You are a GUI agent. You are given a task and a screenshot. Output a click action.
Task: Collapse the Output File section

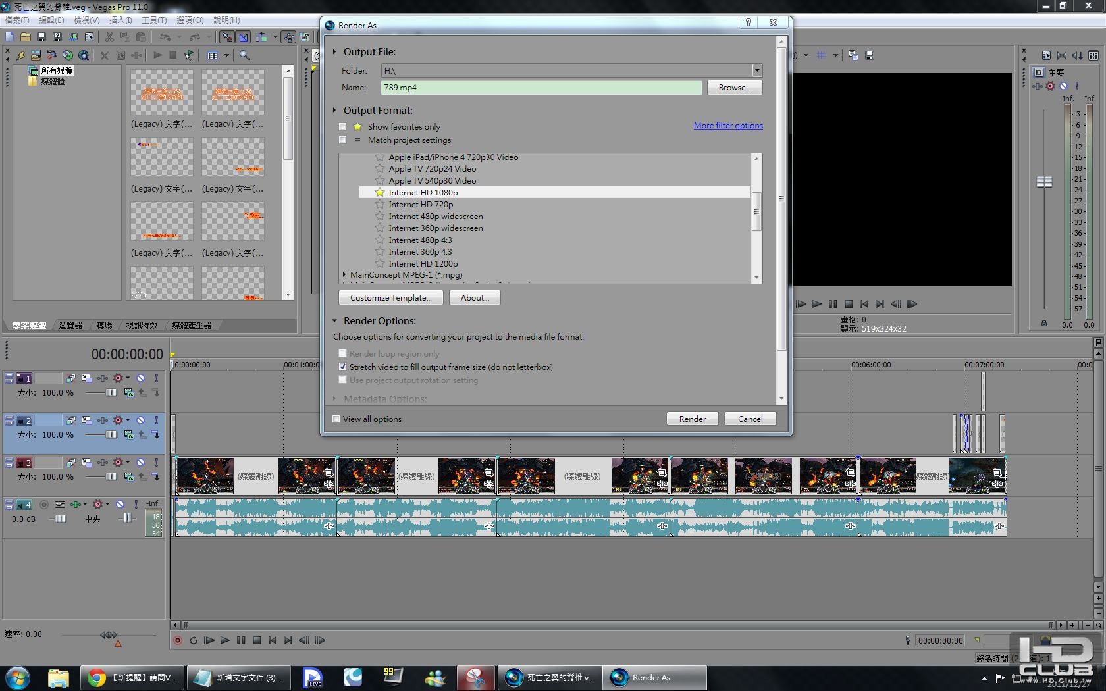(334, 51)
